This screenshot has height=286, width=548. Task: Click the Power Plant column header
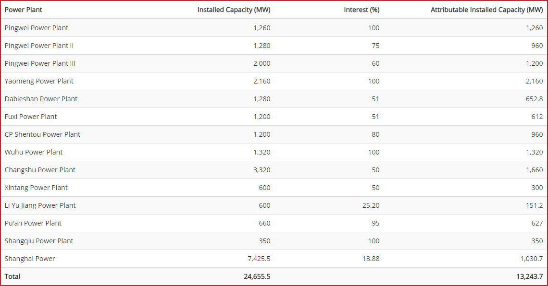tap(23, 10)
